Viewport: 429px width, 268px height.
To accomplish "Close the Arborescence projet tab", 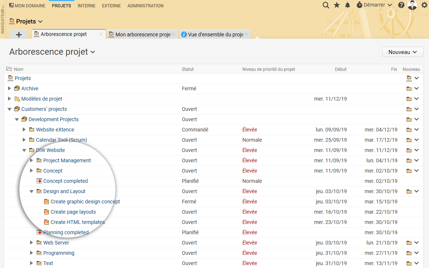I will click(101, 34).
